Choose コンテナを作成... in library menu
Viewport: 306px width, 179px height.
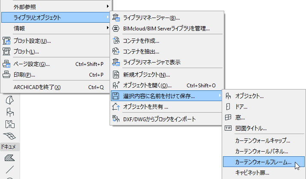(141, 41)
